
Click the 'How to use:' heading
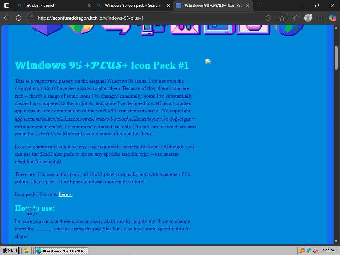click(35, 208)
